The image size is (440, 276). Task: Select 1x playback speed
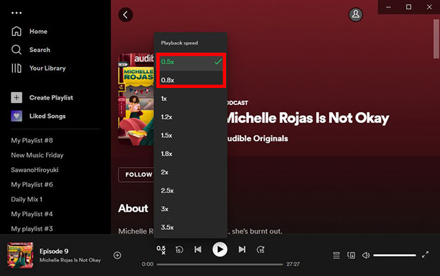tap(190, 99)
